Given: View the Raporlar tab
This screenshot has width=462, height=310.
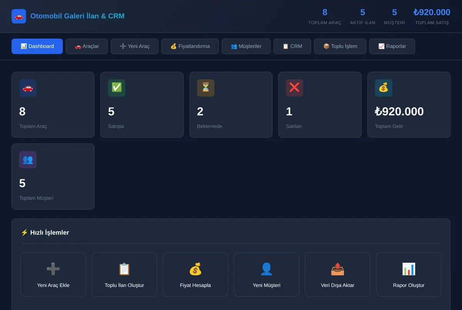Looking at the screenshot, I should (x=392, y=46).
